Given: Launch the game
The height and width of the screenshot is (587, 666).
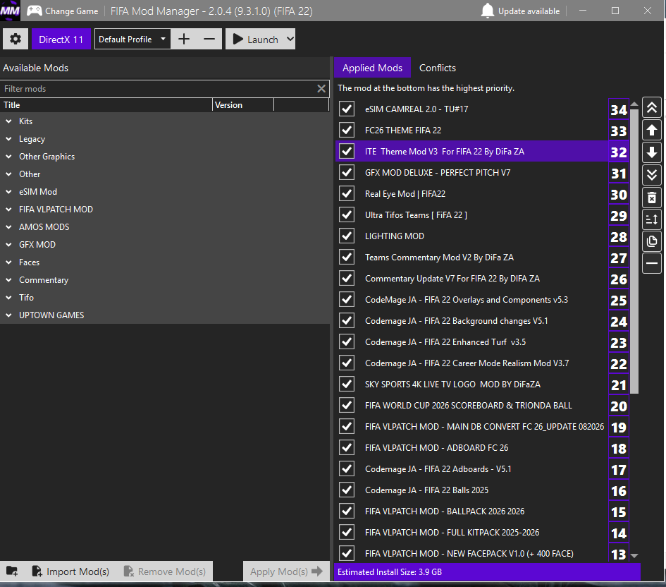Looking at the screenshot, I should point(256,39).
